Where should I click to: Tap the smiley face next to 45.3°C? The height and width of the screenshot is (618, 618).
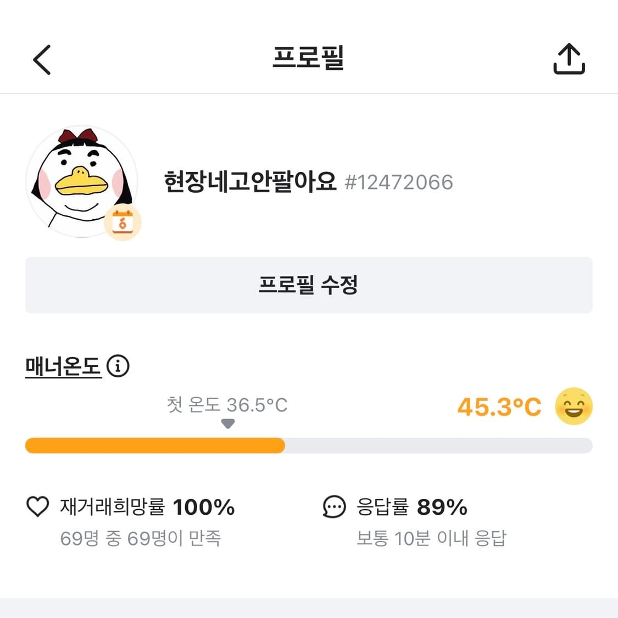coord(574,406)
